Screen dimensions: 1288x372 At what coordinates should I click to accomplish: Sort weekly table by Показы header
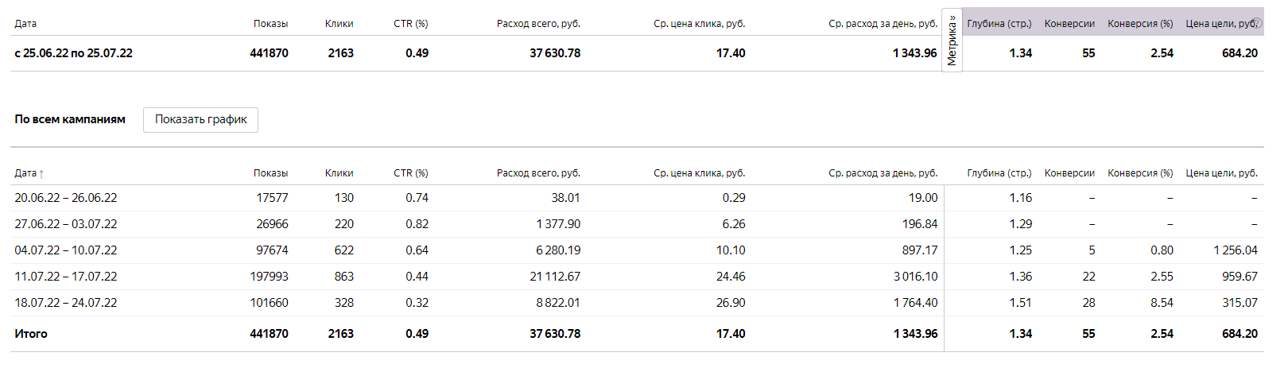pos(270,172)
